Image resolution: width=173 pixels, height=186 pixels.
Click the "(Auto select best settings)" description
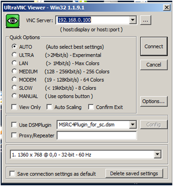[x=75, y=47]
